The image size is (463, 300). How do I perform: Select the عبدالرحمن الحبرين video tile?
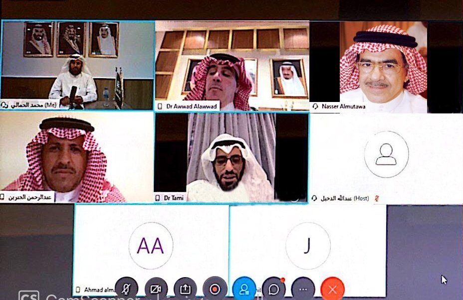point(77,157)
